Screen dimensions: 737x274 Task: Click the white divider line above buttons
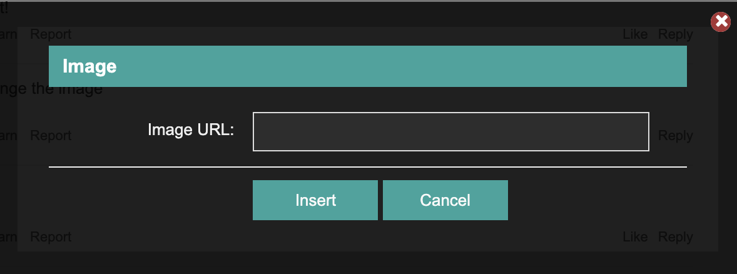(x=367, y=166)
